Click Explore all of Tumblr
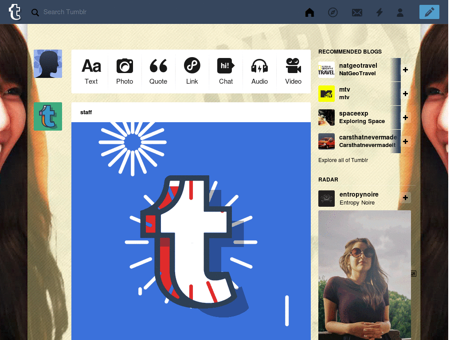This screenshot has height=340, width=454. coord(343,160)
